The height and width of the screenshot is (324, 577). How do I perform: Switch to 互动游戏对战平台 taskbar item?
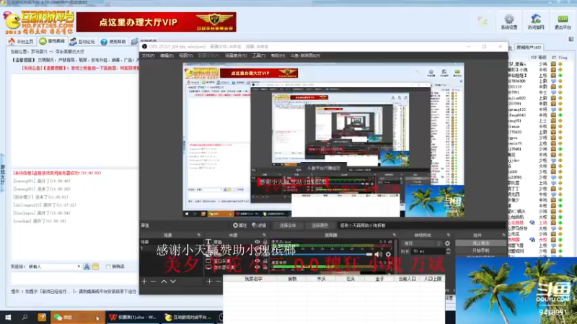[188, 317]
